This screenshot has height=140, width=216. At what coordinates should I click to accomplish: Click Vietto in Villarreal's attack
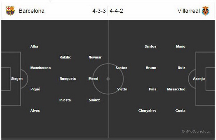[122, 89]
